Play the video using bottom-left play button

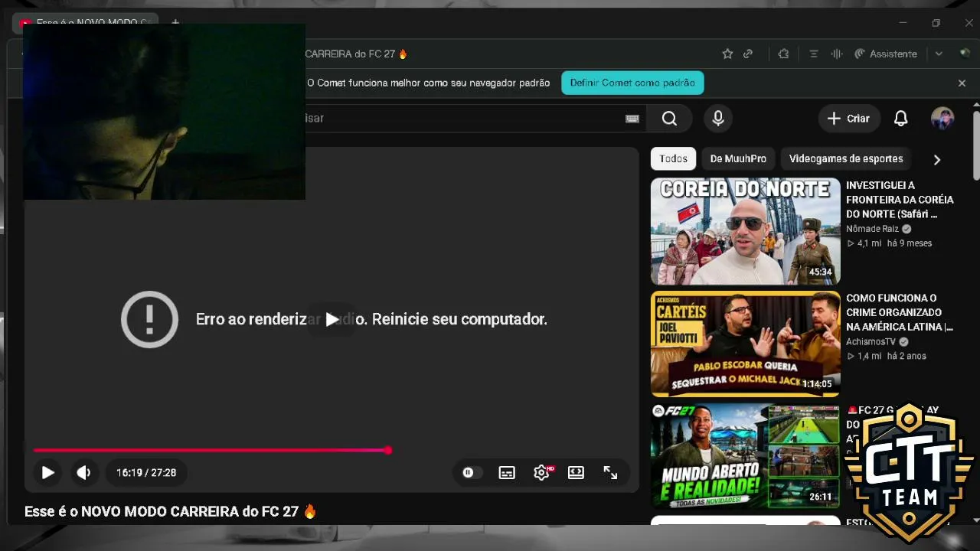(x=47, y=473)
